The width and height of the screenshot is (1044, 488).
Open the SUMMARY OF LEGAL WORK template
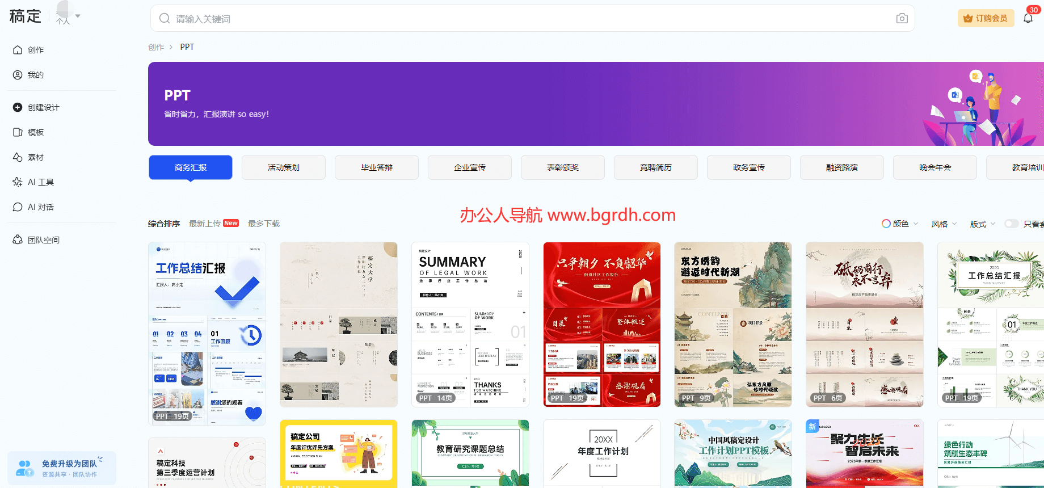470,325
